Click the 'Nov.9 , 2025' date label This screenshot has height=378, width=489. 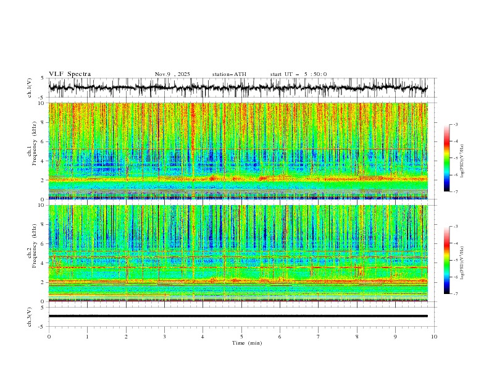[x=172, y=74]
